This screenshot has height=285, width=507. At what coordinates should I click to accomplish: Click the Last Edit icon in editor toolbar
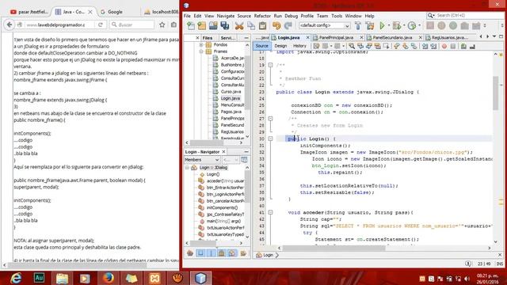[316, 46]
